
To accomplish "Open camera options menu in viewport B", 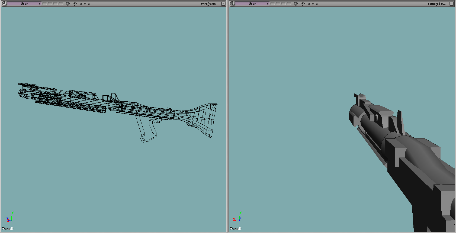I will coord(296,4).
